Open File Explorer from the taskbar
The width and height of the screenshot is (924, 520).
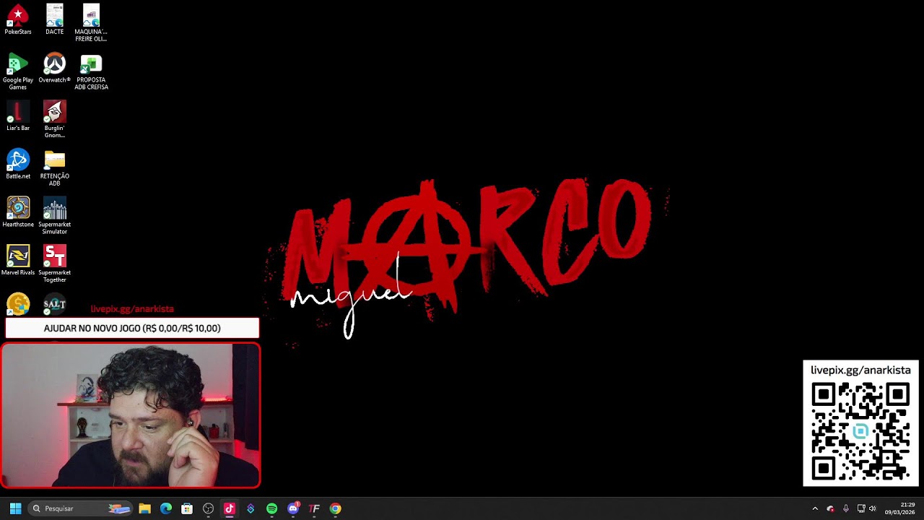pyautogui.click(x=144, y=508)
